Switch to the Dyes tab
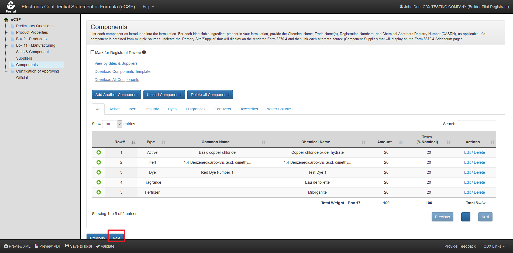Image resolution: width=513 pixels, height=253 pixels. (x=172, y=109)
